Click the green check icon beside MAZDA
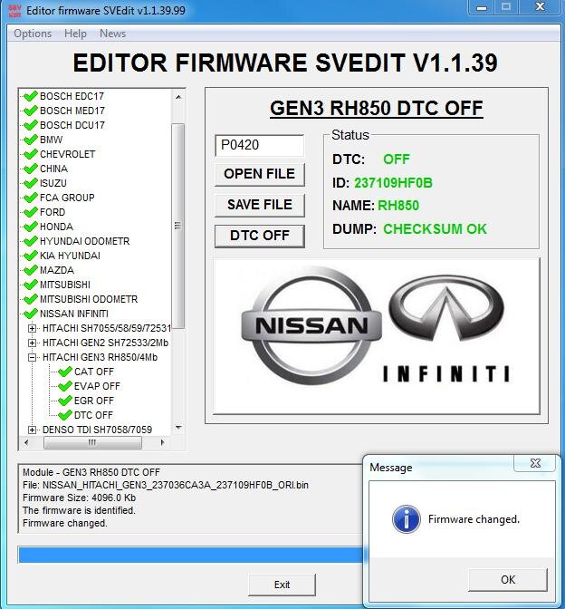 (30, 269)
